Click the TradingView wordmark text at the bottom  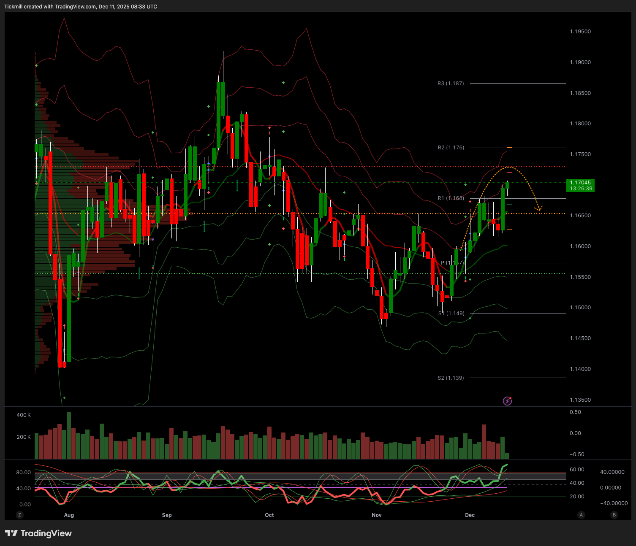tap(46, 533)
